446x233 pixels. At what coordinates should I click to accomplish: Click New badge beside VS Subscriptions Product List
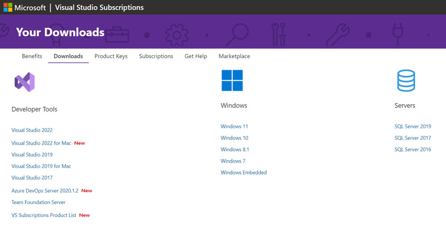pyautogui.click(x=84, y=215)
